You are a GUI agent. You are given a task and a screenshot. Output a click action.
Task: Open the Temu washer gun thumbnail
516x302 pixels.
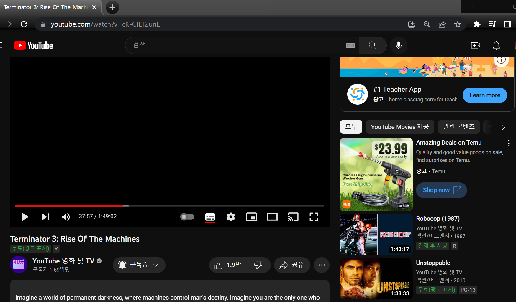pyautogui.click(x=376, y=174)
